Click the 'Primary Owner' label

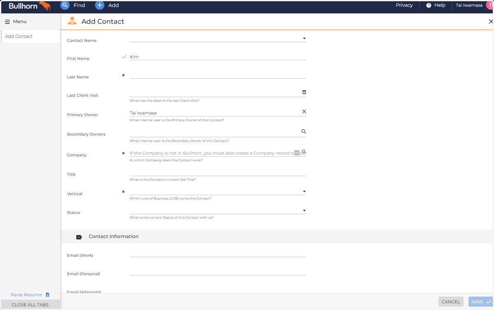click(x=82, y=115)
